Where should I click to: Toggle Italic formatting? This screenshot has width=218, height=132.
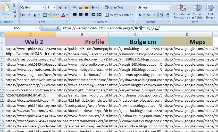click(29, 15)
